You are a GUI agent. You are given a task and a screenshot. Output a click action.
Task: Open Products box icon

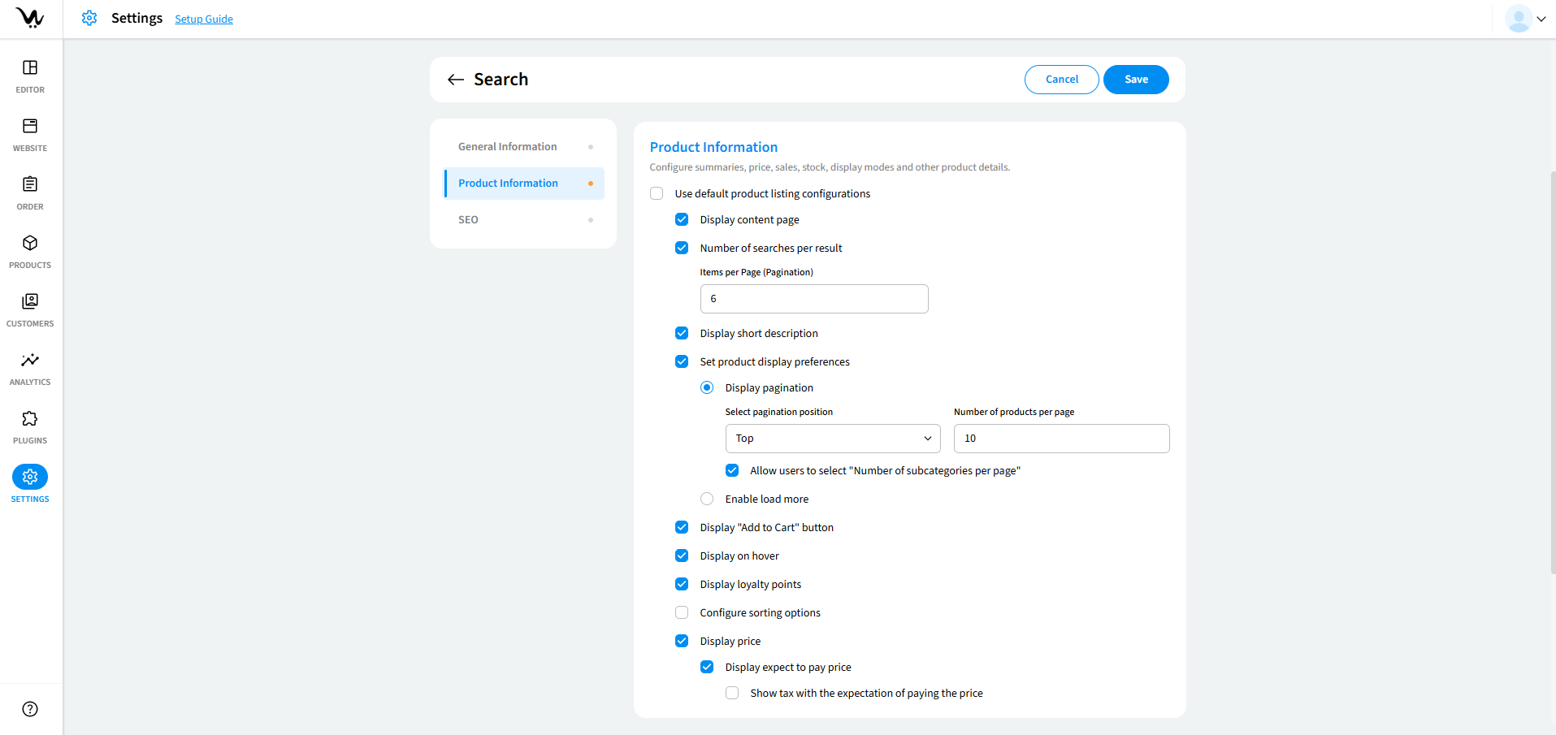click(x=30, y=244)
